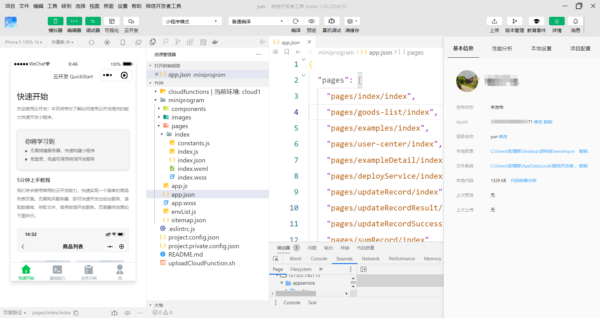Image resolution: width=600 pixels, height=318 pixels.
Task: Open the 文件 menu
Action: 24,6
